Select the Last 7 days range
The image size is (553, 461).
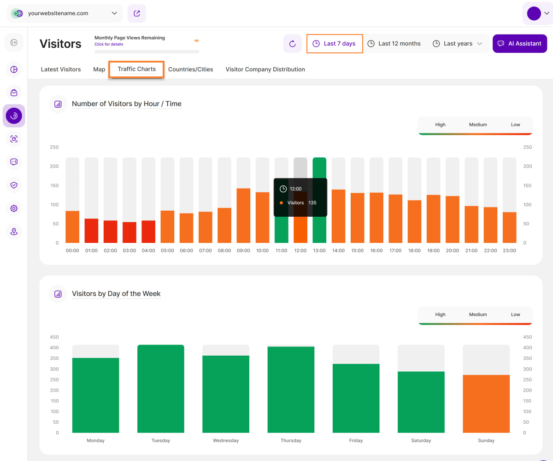click(x=335, y=44)
